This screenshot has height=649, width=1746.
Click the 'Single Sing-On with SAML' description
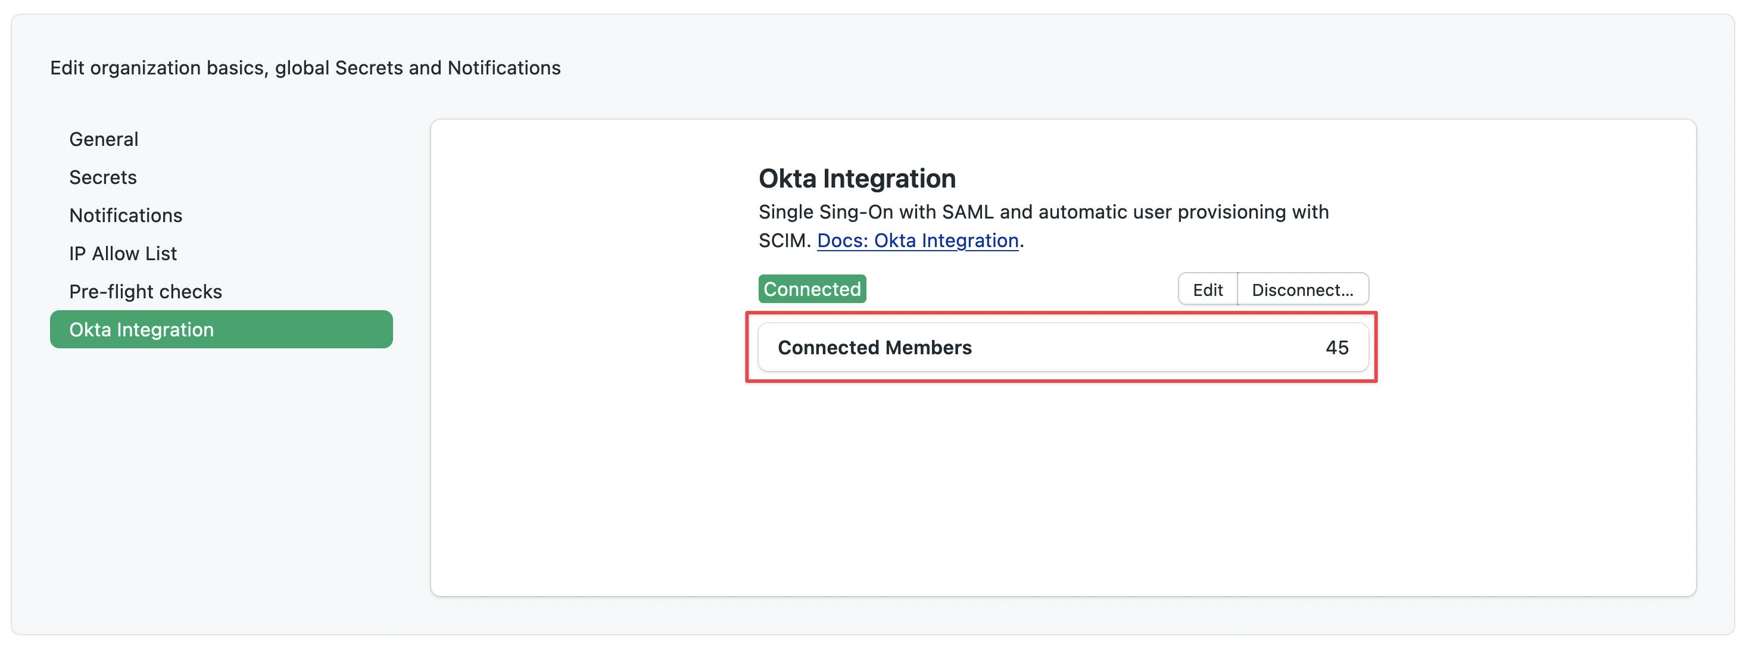[x=1044, y=226]
